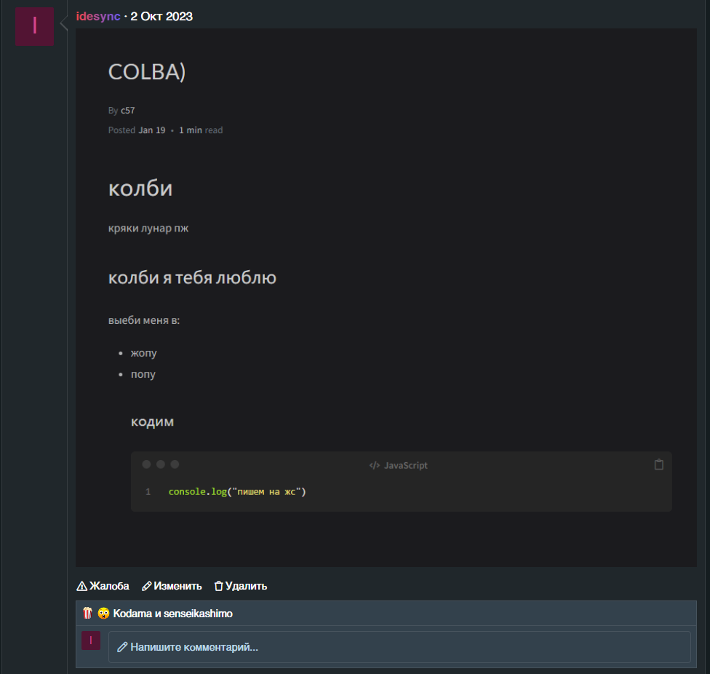The width and height of the screenshot is (710, 674).
Task: Click the leftmost window dot in code block
Action: point(146,464)
